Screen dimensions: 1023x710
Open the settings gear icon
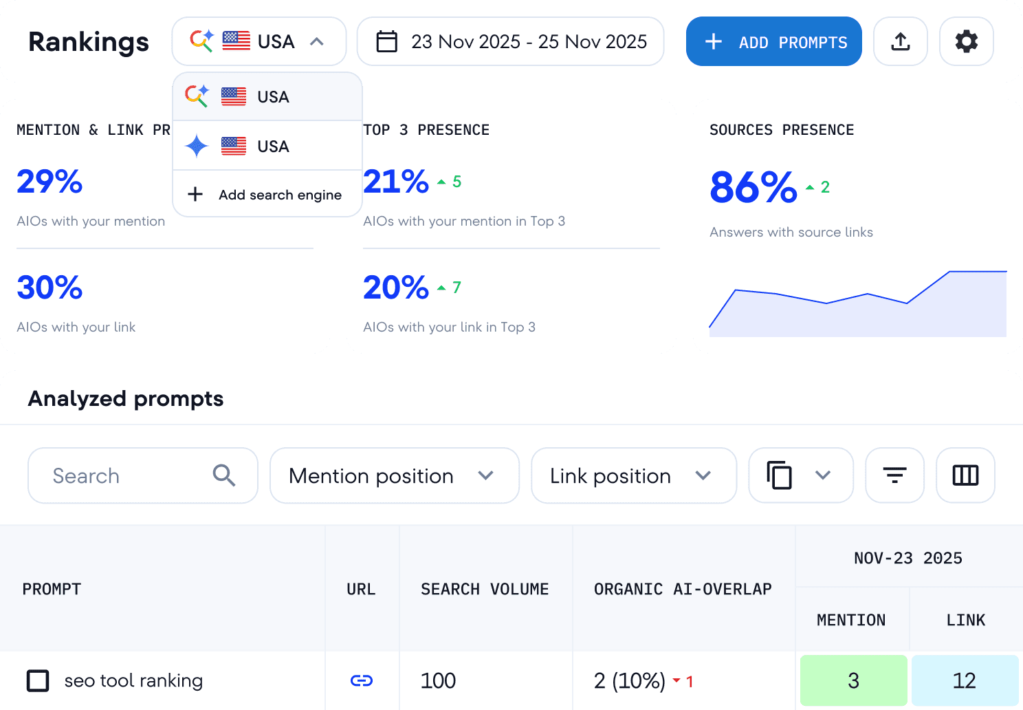point(966,41)
